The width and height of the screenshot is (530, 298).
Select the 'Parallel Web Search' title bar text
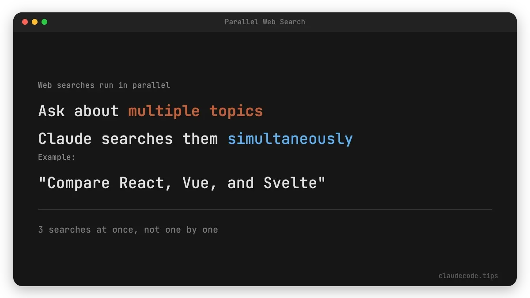(x=265, y=22)
